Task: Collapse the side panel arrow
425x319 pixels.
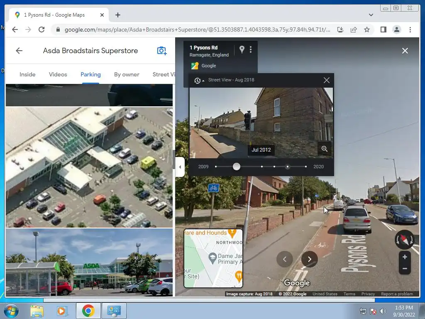Action: (x=180, y=167)
